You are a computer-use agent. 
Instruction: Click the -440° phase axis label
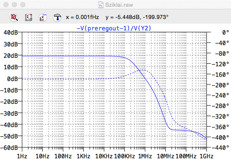coord(220,148)
